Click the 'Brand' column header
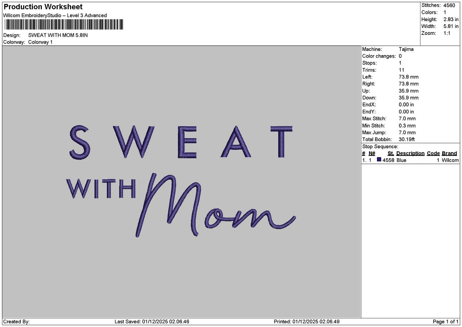The image size is (462, 327). [x=449, y=153]
